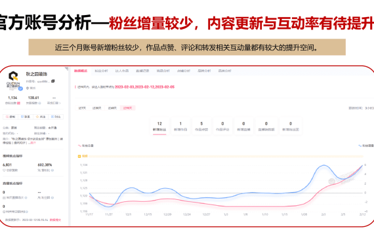
Task: Collapse the sidebar using the top corner arrow
Action: (x=66, y=69)
